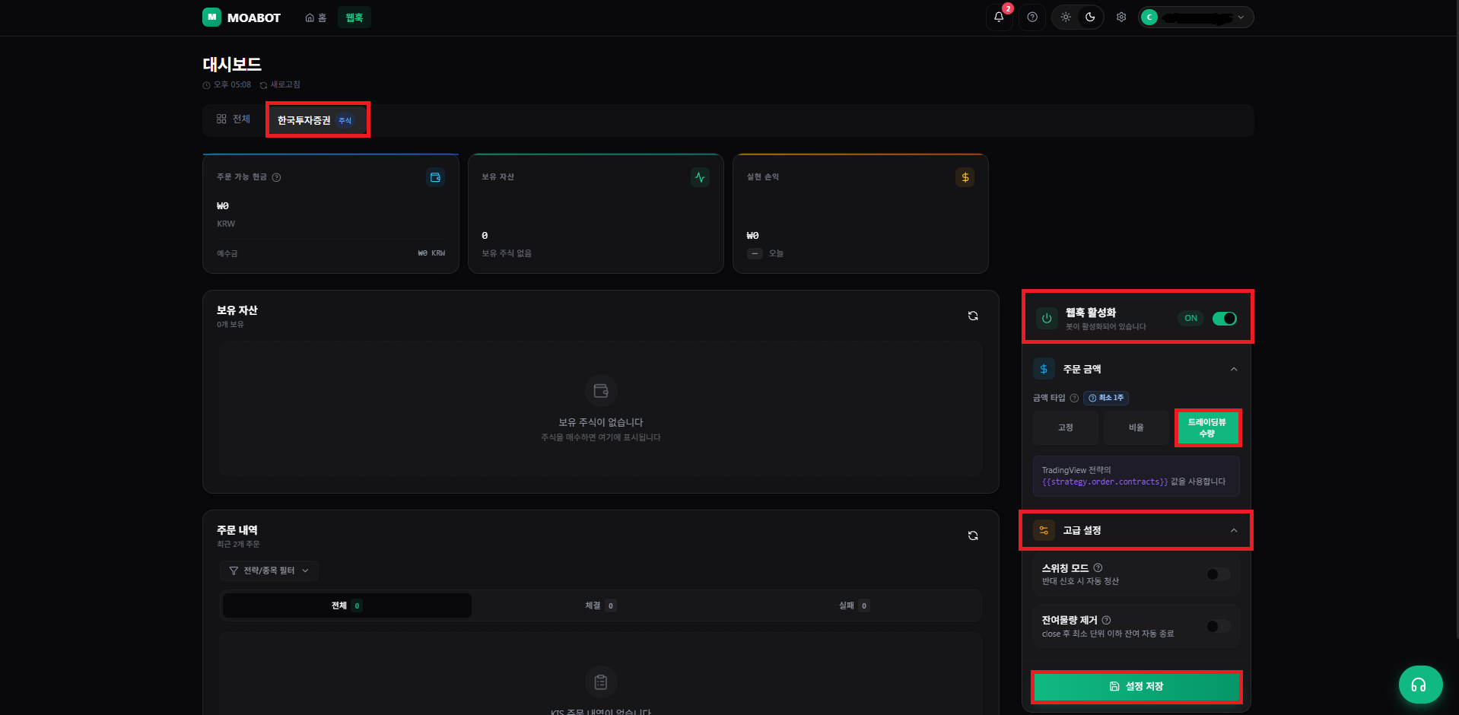Viewport: 1459px width, 715px height.
Task: Switch to dark theme moon icon
Action: [1090, 17]
